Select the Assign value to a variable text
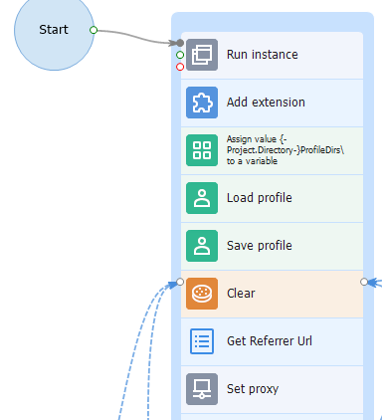This screenshot has height=420, width=382. pos(286,150)
